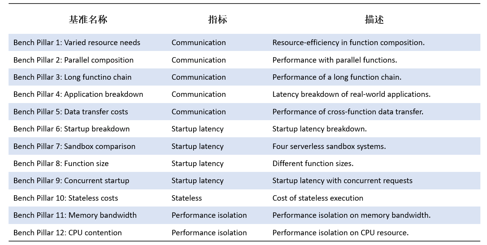The image size is (487, 245).
Task: Click the 描述 column header
Action: coord(374,20)
